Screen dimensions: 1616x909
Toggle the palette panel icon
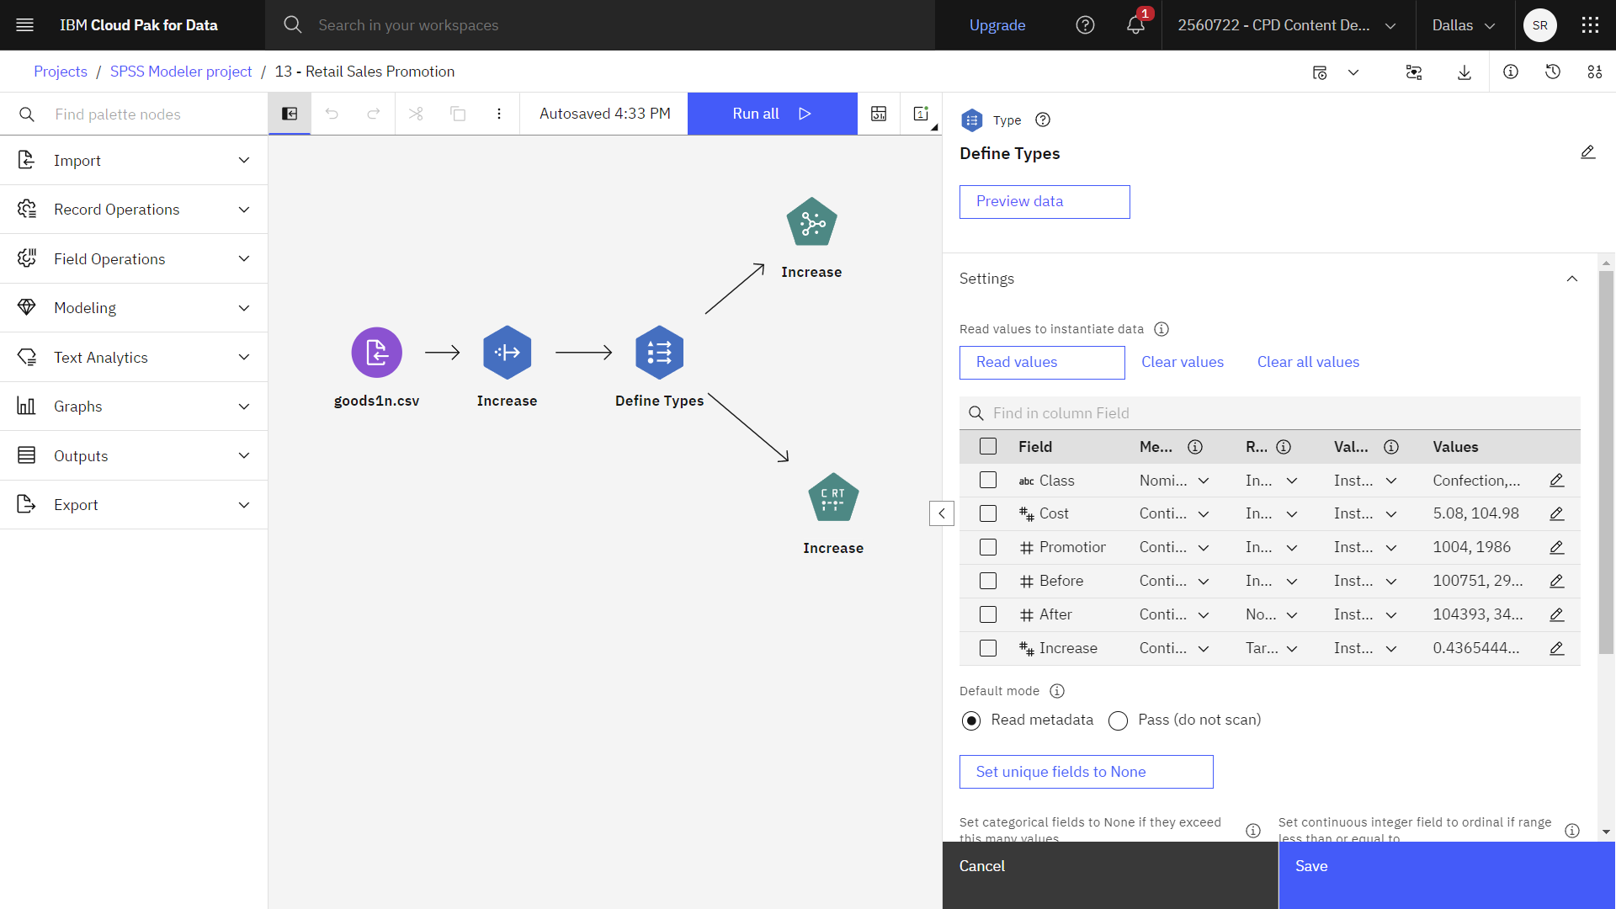290,114
